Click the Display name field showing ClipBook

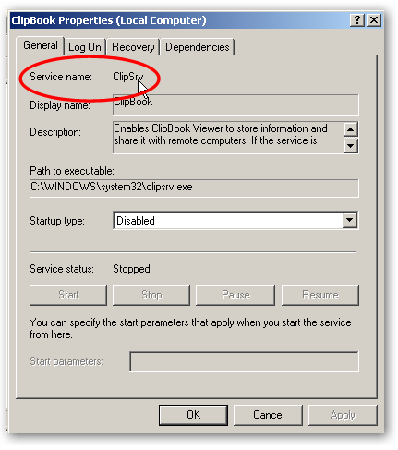(235, 104)
